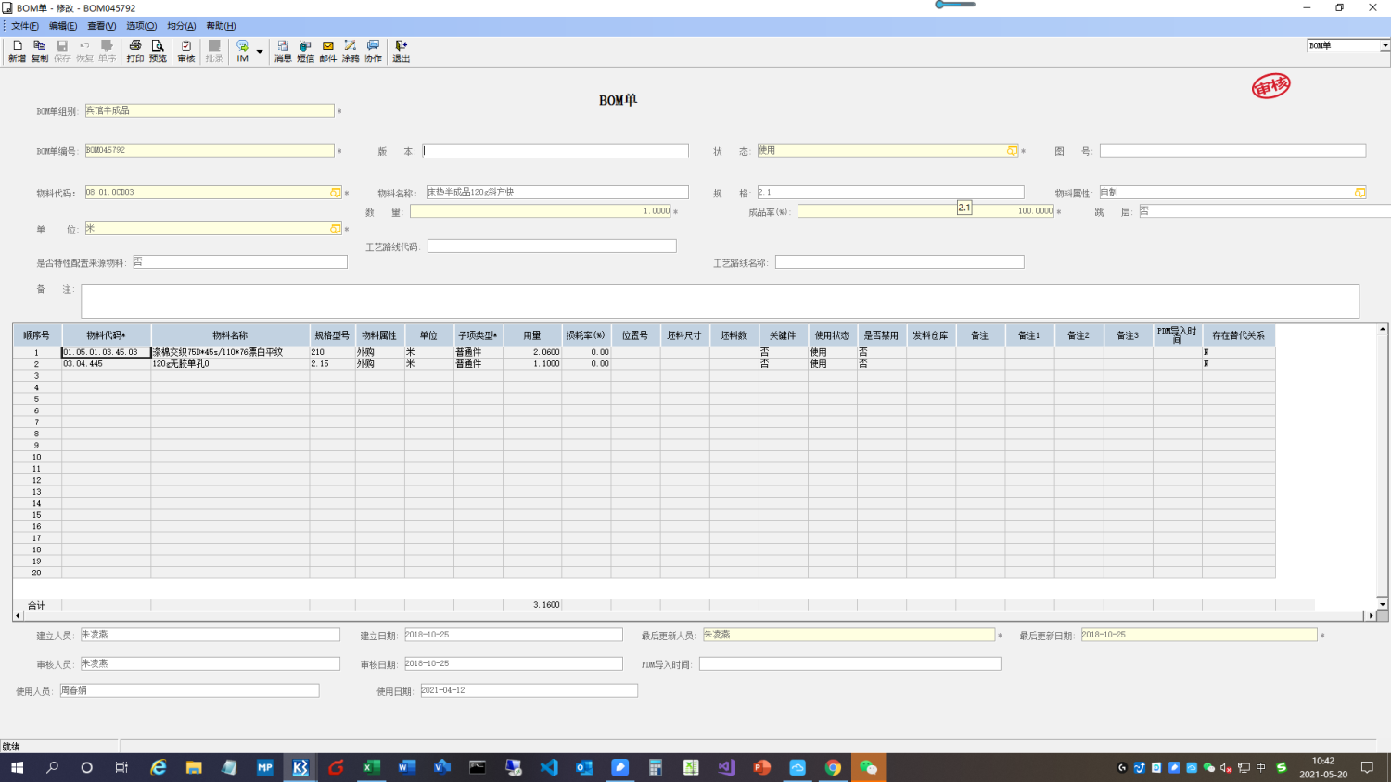This screenshot has width=1391, height=782.
Task: Click the 图号 input field
Action: coord(1232,150)
